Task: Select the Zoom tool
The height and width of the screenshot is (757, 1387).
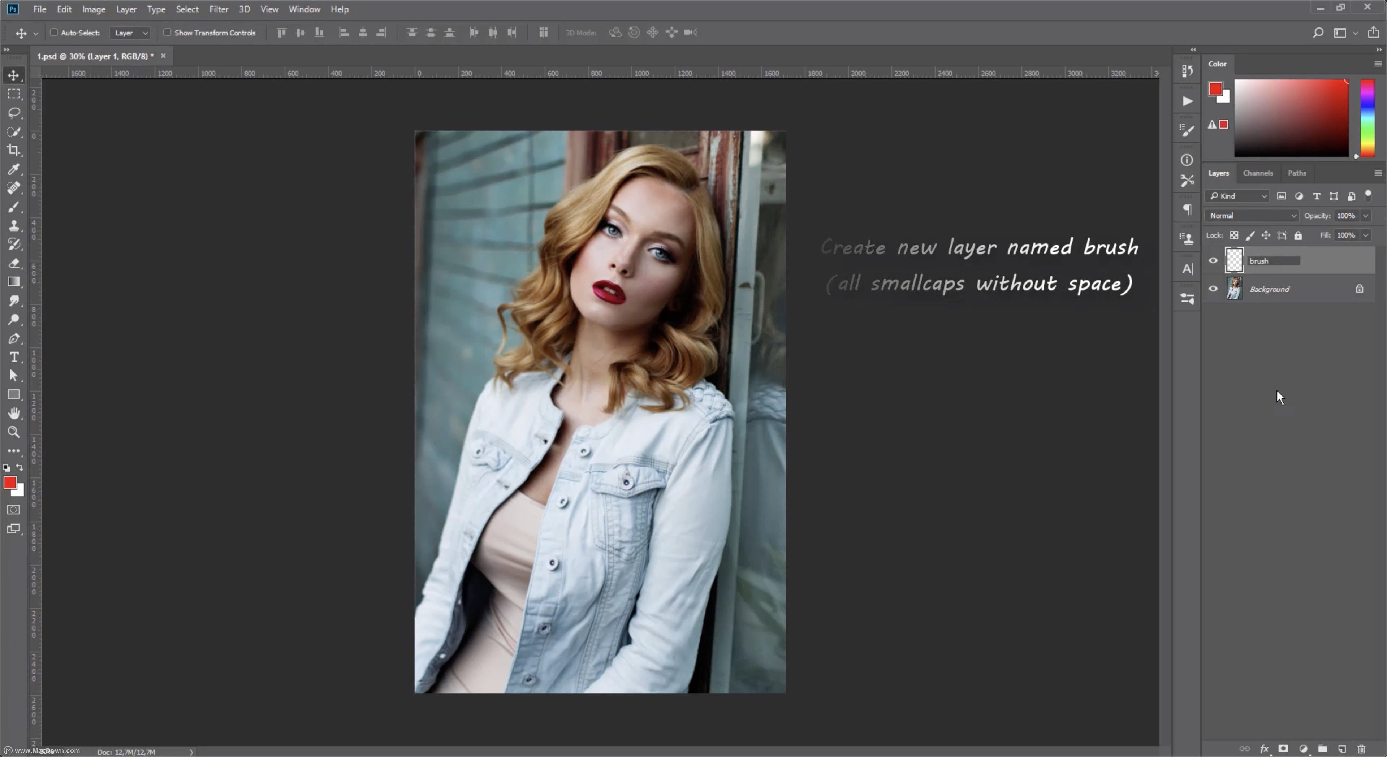Action: pyautogui.click(x=14, y=432)
